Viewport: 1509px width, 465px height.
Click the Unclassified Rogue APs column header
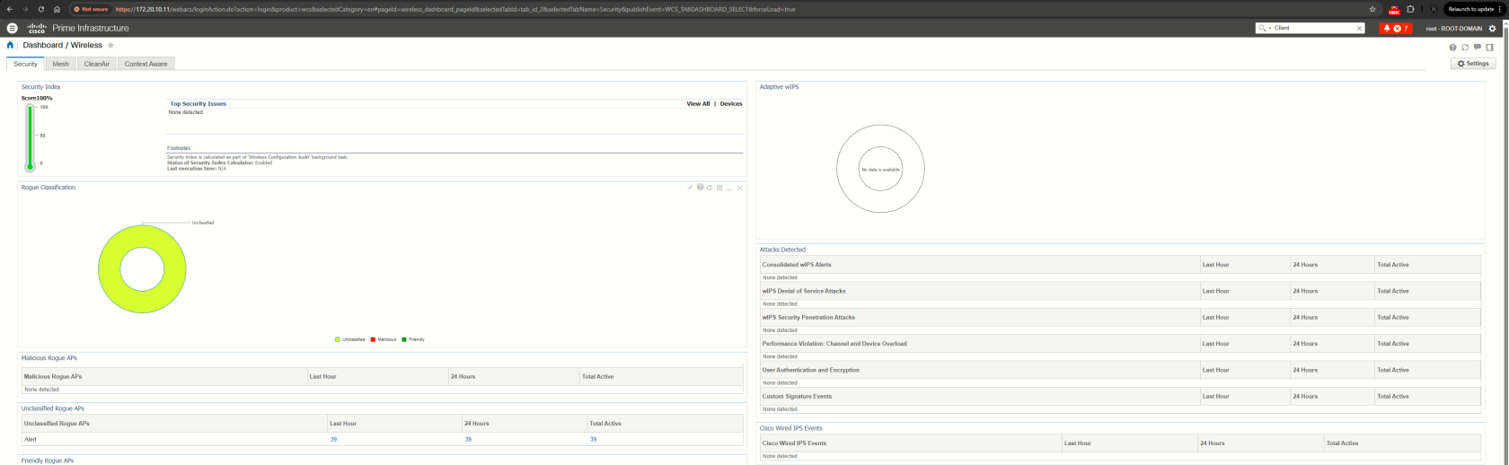click(57, 423)
